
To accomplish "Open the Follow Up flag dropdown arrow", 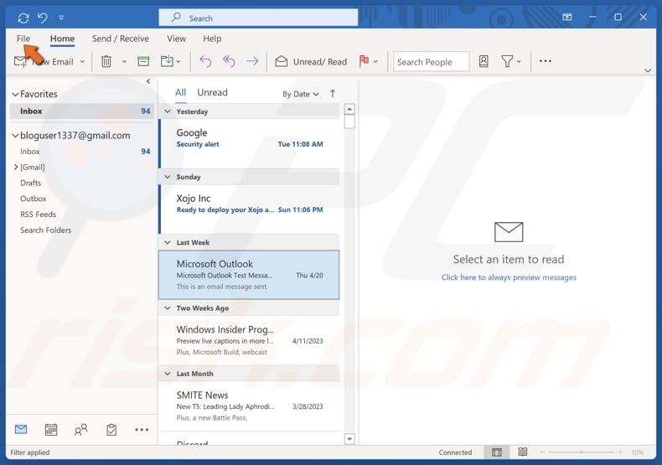I will pyautogui.click(x=375, y=62).
